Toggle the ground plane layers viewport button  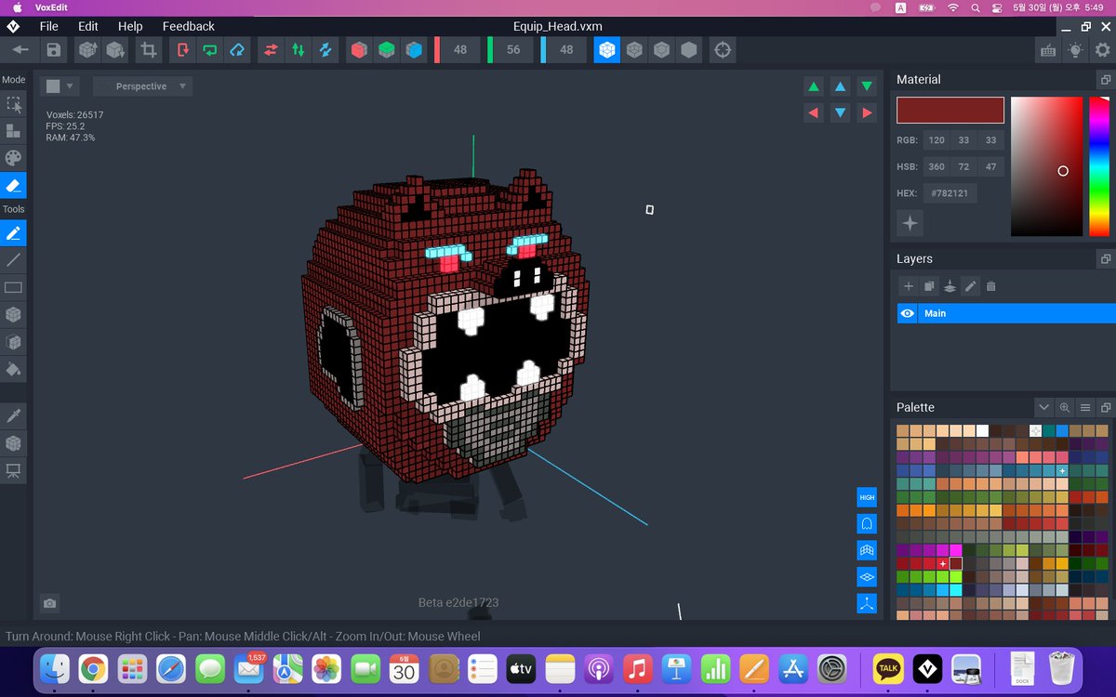coord(867,577)
